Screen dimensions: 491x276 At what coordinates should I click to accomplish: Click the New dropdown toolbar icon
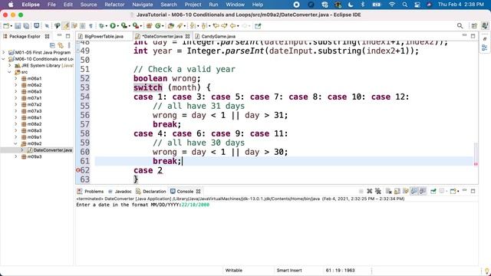point(7,25)
